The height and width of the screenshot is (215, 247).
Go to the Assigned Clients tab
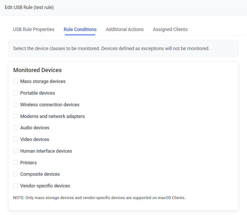170,29
